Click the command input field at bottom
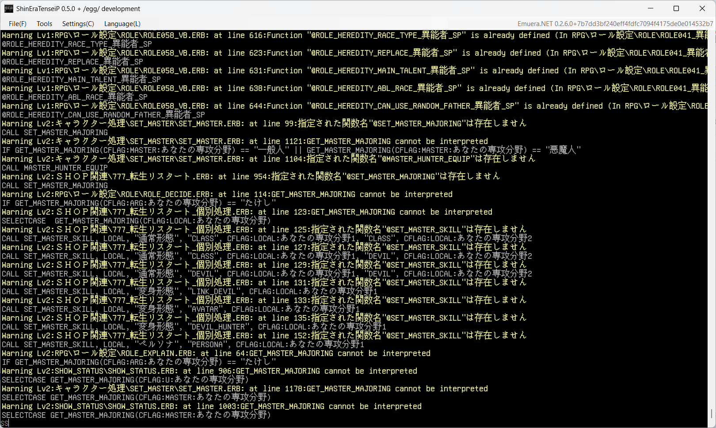Image resolution: width=716 pixels, height=428 pixels. click(354, 423)
